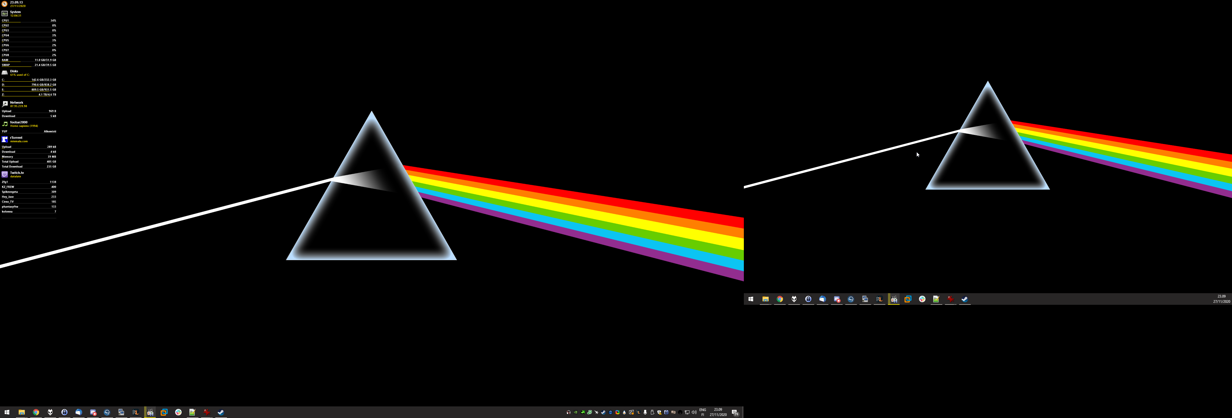Click the Network section header in the widget
The width and height of the screenshot is (1232, 418).
(x=16, y=103)
